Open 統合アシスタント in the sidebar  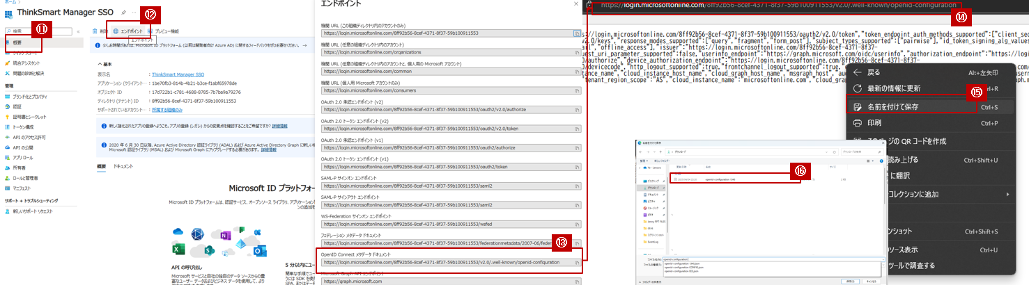[x=24, y=63]
